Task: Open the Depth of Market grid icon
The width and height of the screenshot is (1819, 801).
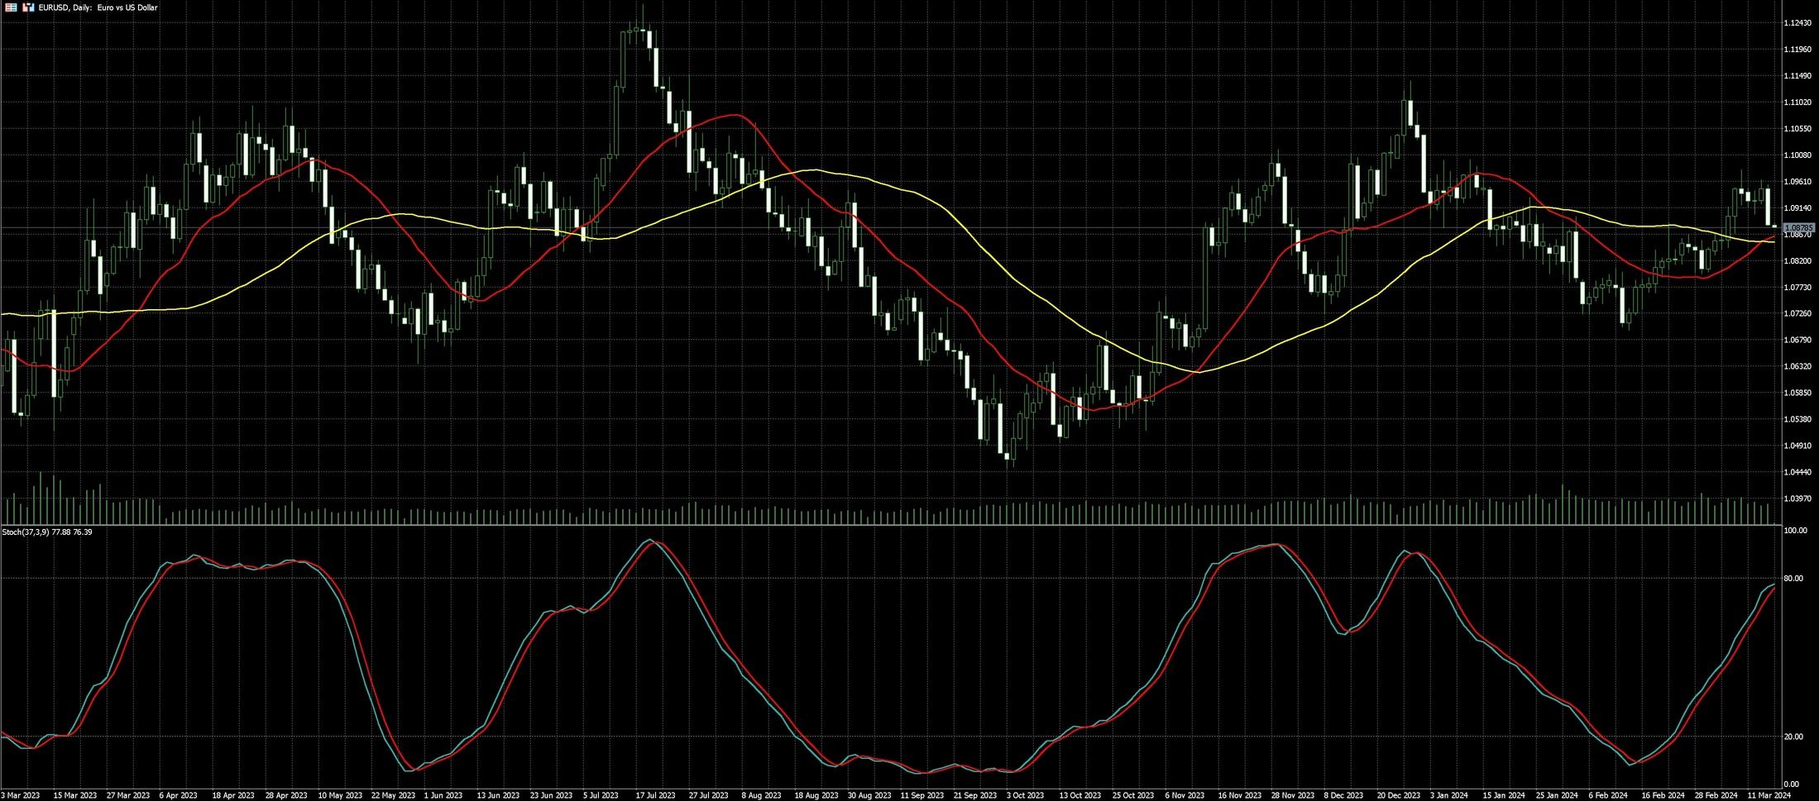Action: point(11,7)
